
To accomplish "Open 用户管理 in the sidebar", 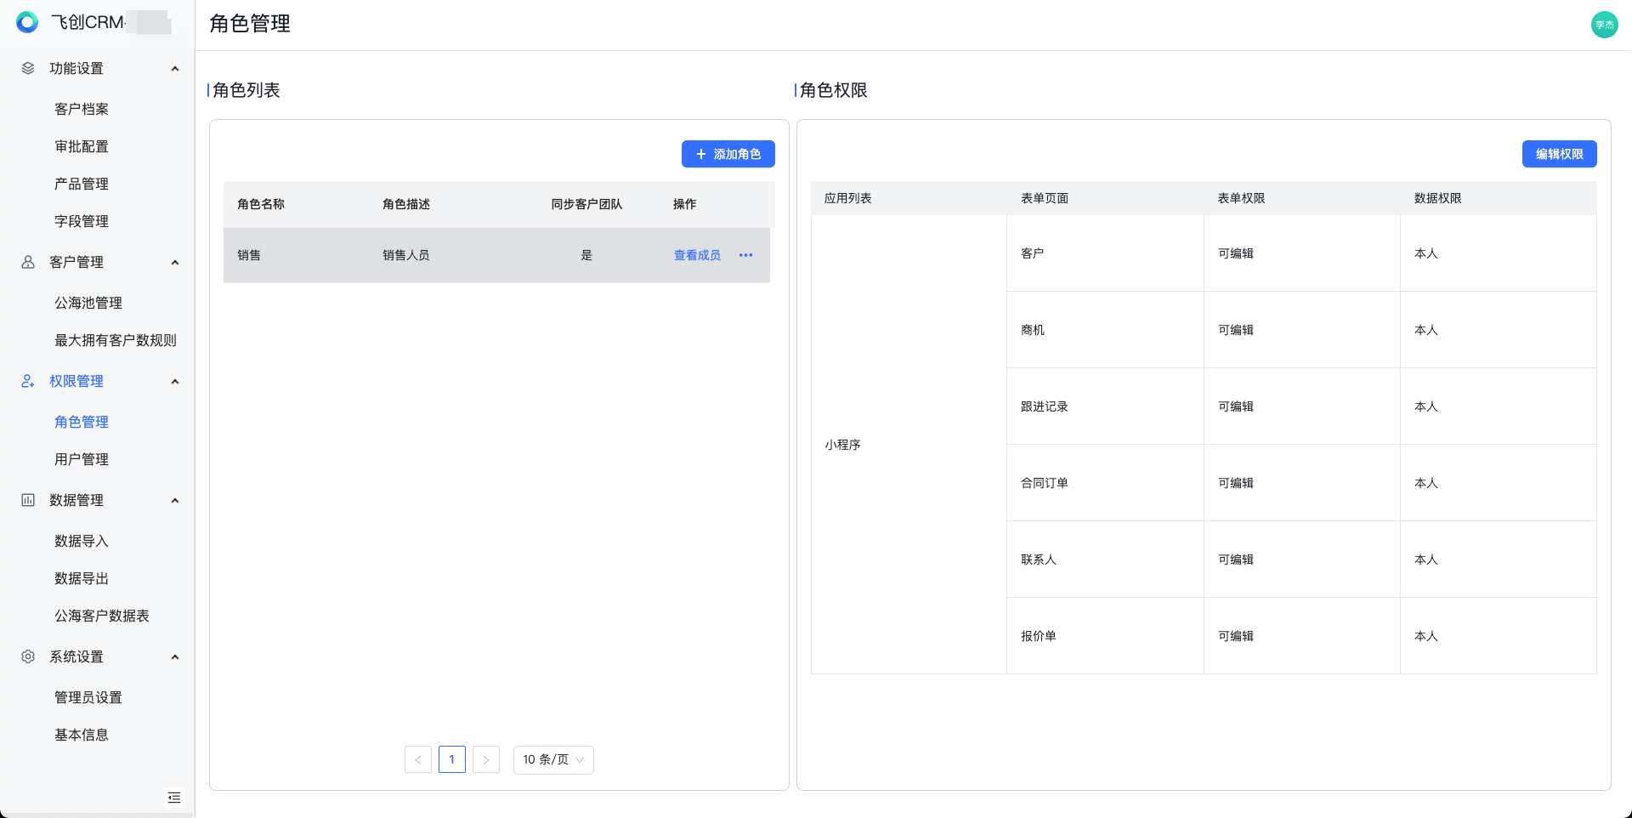I will pos(82,459).
